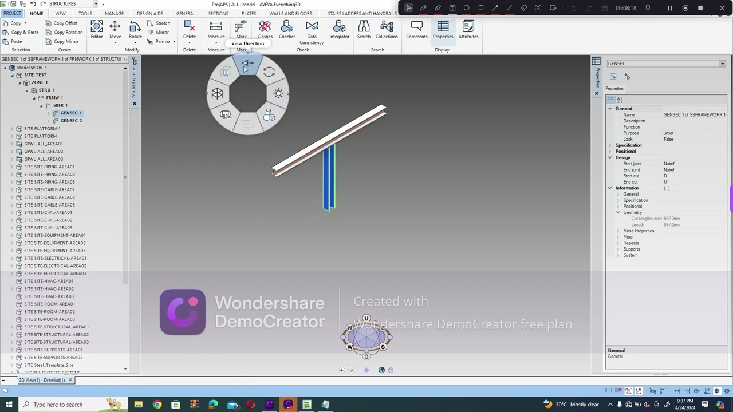
Task: Select the Rotate tool
Action: [135, 30]
